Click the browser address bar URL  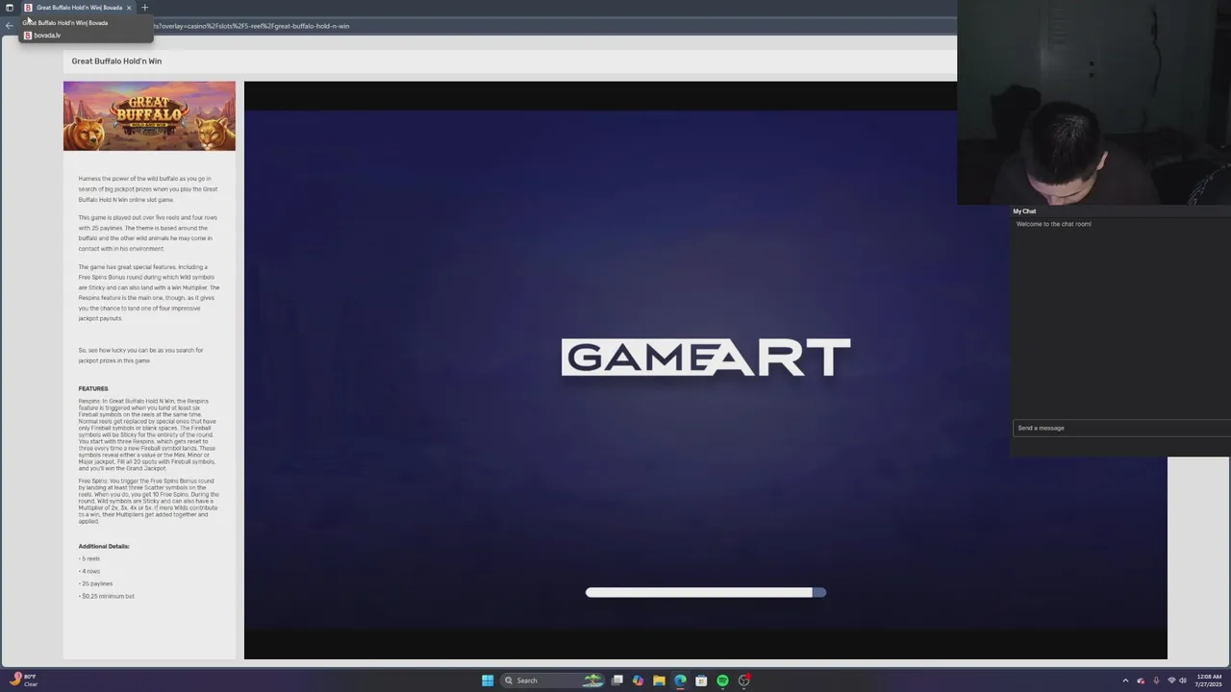click(252, 26)
